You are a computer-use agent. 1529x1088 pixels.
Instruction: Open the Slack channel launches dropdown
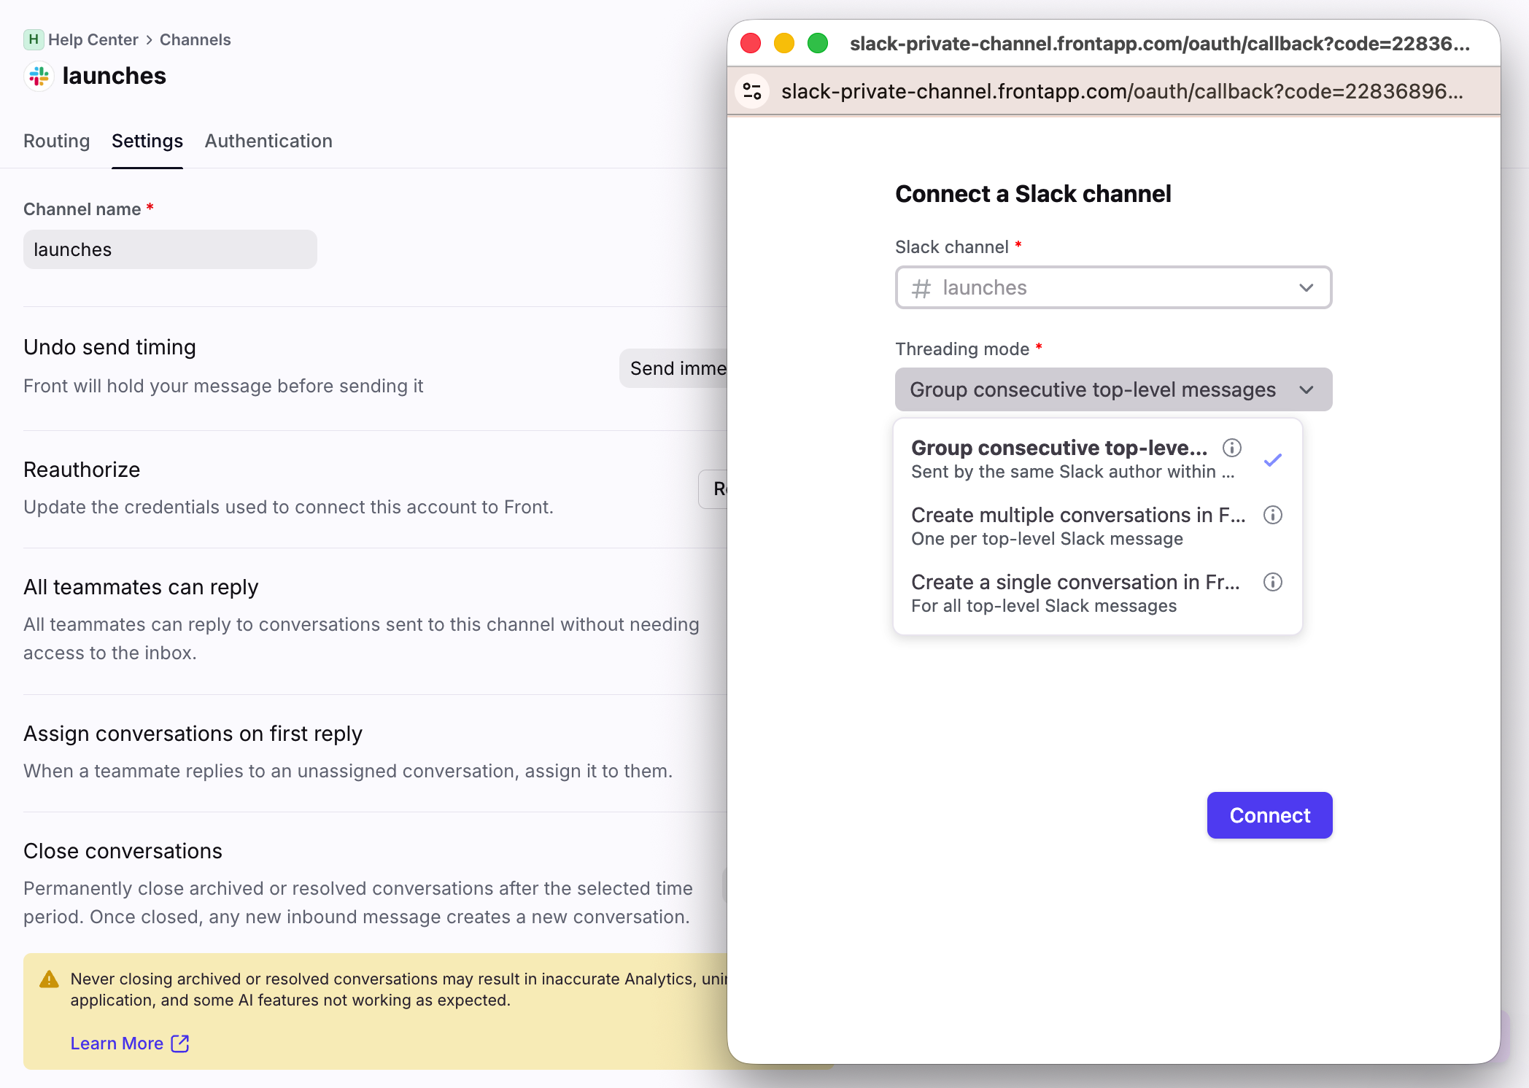click(1113, 287)
